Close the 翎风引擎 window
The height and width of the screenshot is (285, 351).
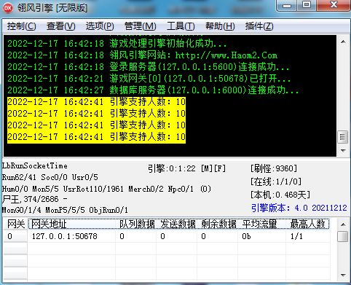click(334, 5)
